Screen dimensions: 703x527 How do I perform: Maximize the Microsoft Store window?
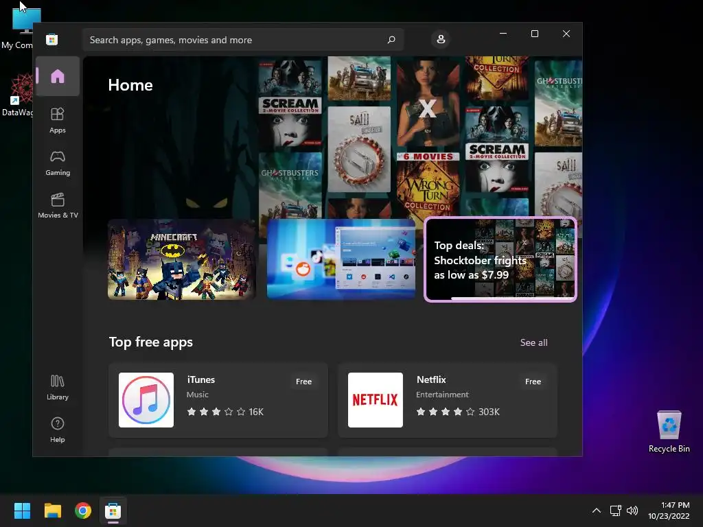(x=534, y=34)
